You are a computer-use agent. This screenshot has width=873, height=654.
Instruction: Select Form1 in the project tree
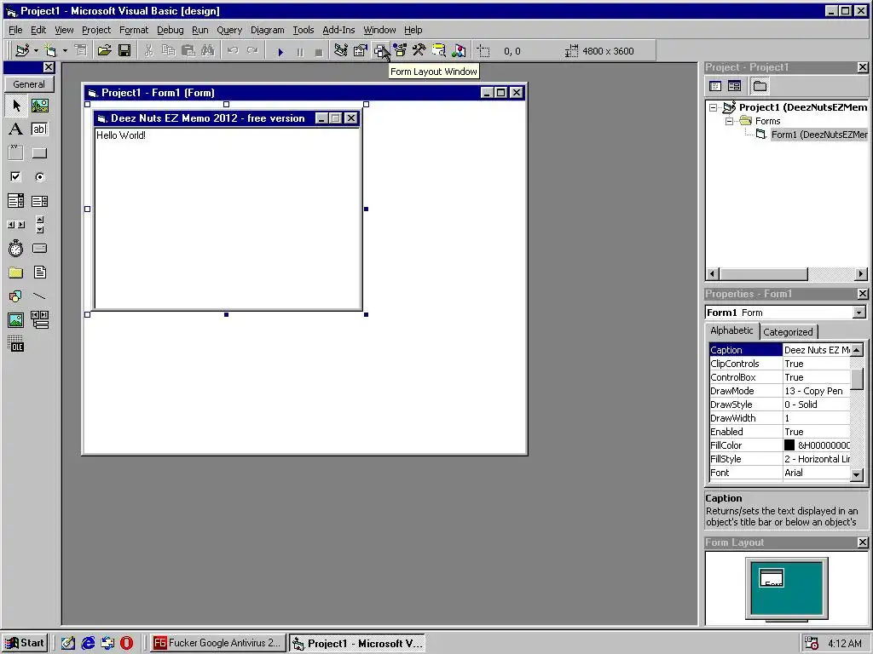[819, 135]
